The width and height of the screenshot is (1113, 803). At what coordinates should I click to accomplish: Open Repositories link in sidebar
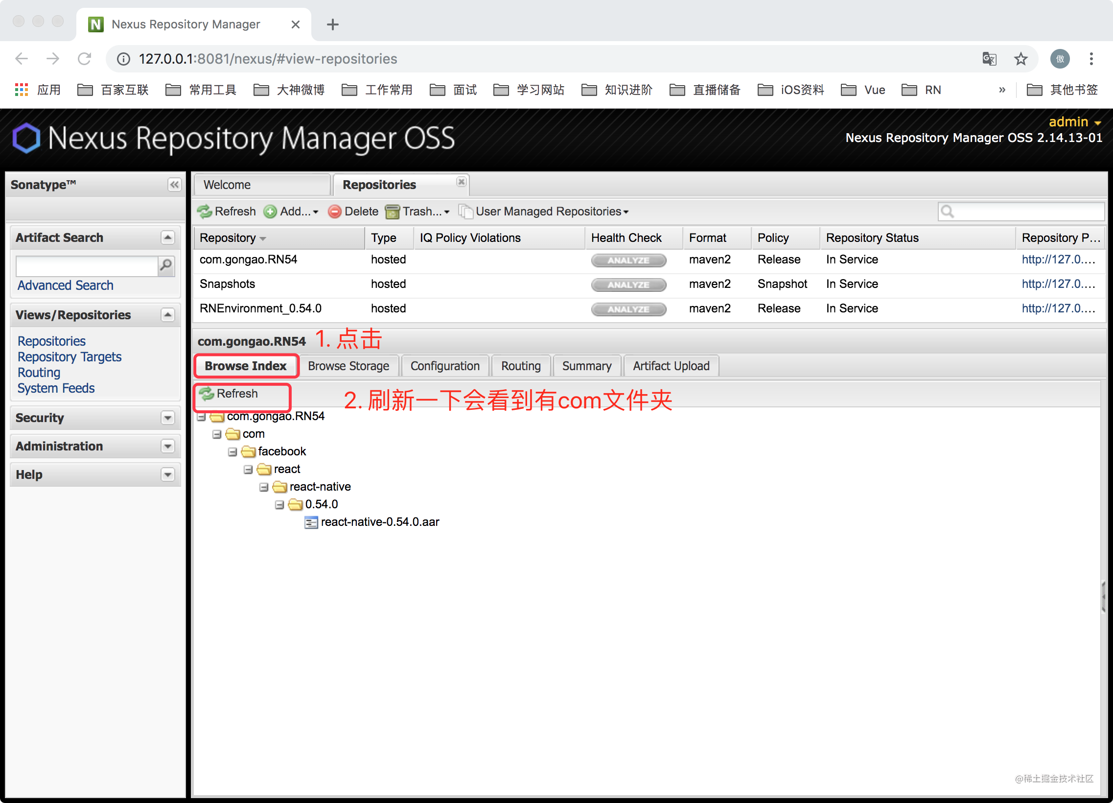(51, 341)
